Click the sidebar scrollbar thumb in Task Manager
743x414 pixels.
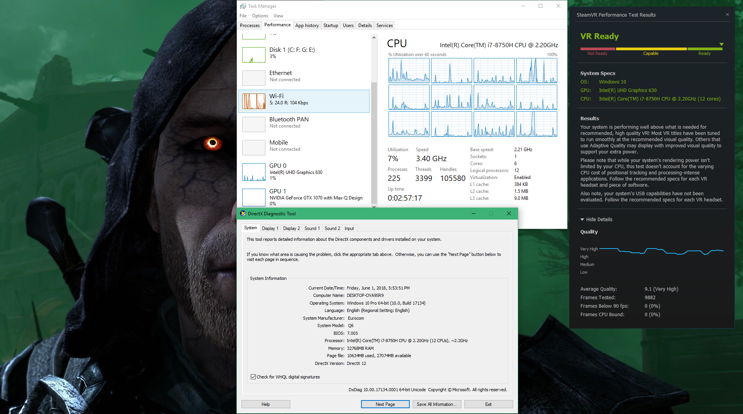[374, 142]
